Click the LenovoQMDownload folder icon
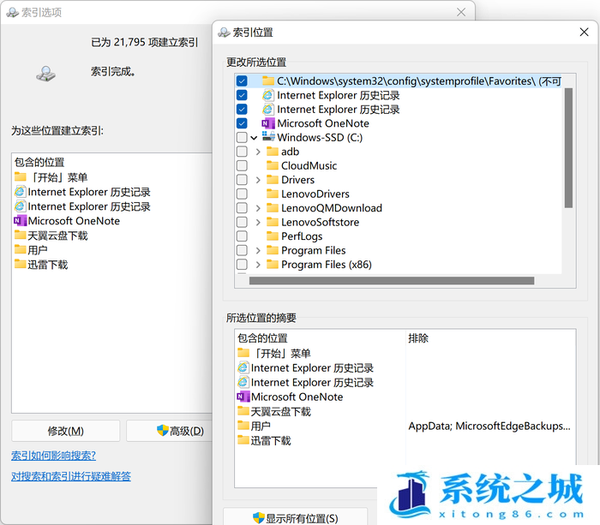 point(273,208)
